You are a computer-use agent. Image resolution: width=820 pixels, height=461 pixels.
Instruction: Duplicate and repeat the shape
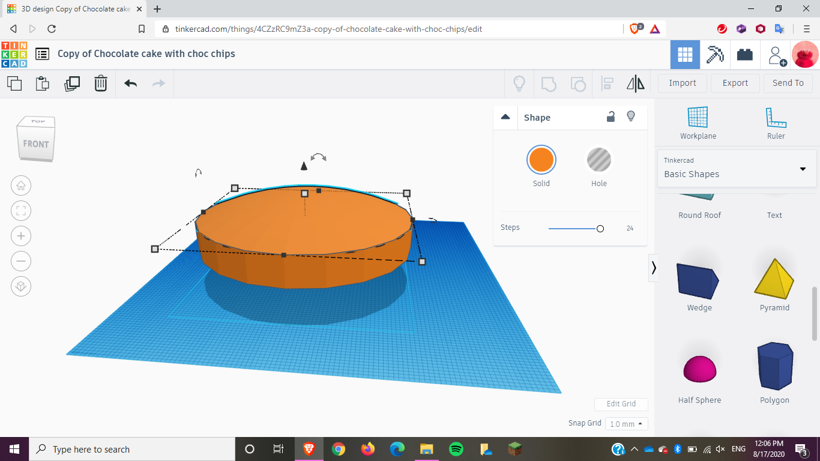pos(72,83)
